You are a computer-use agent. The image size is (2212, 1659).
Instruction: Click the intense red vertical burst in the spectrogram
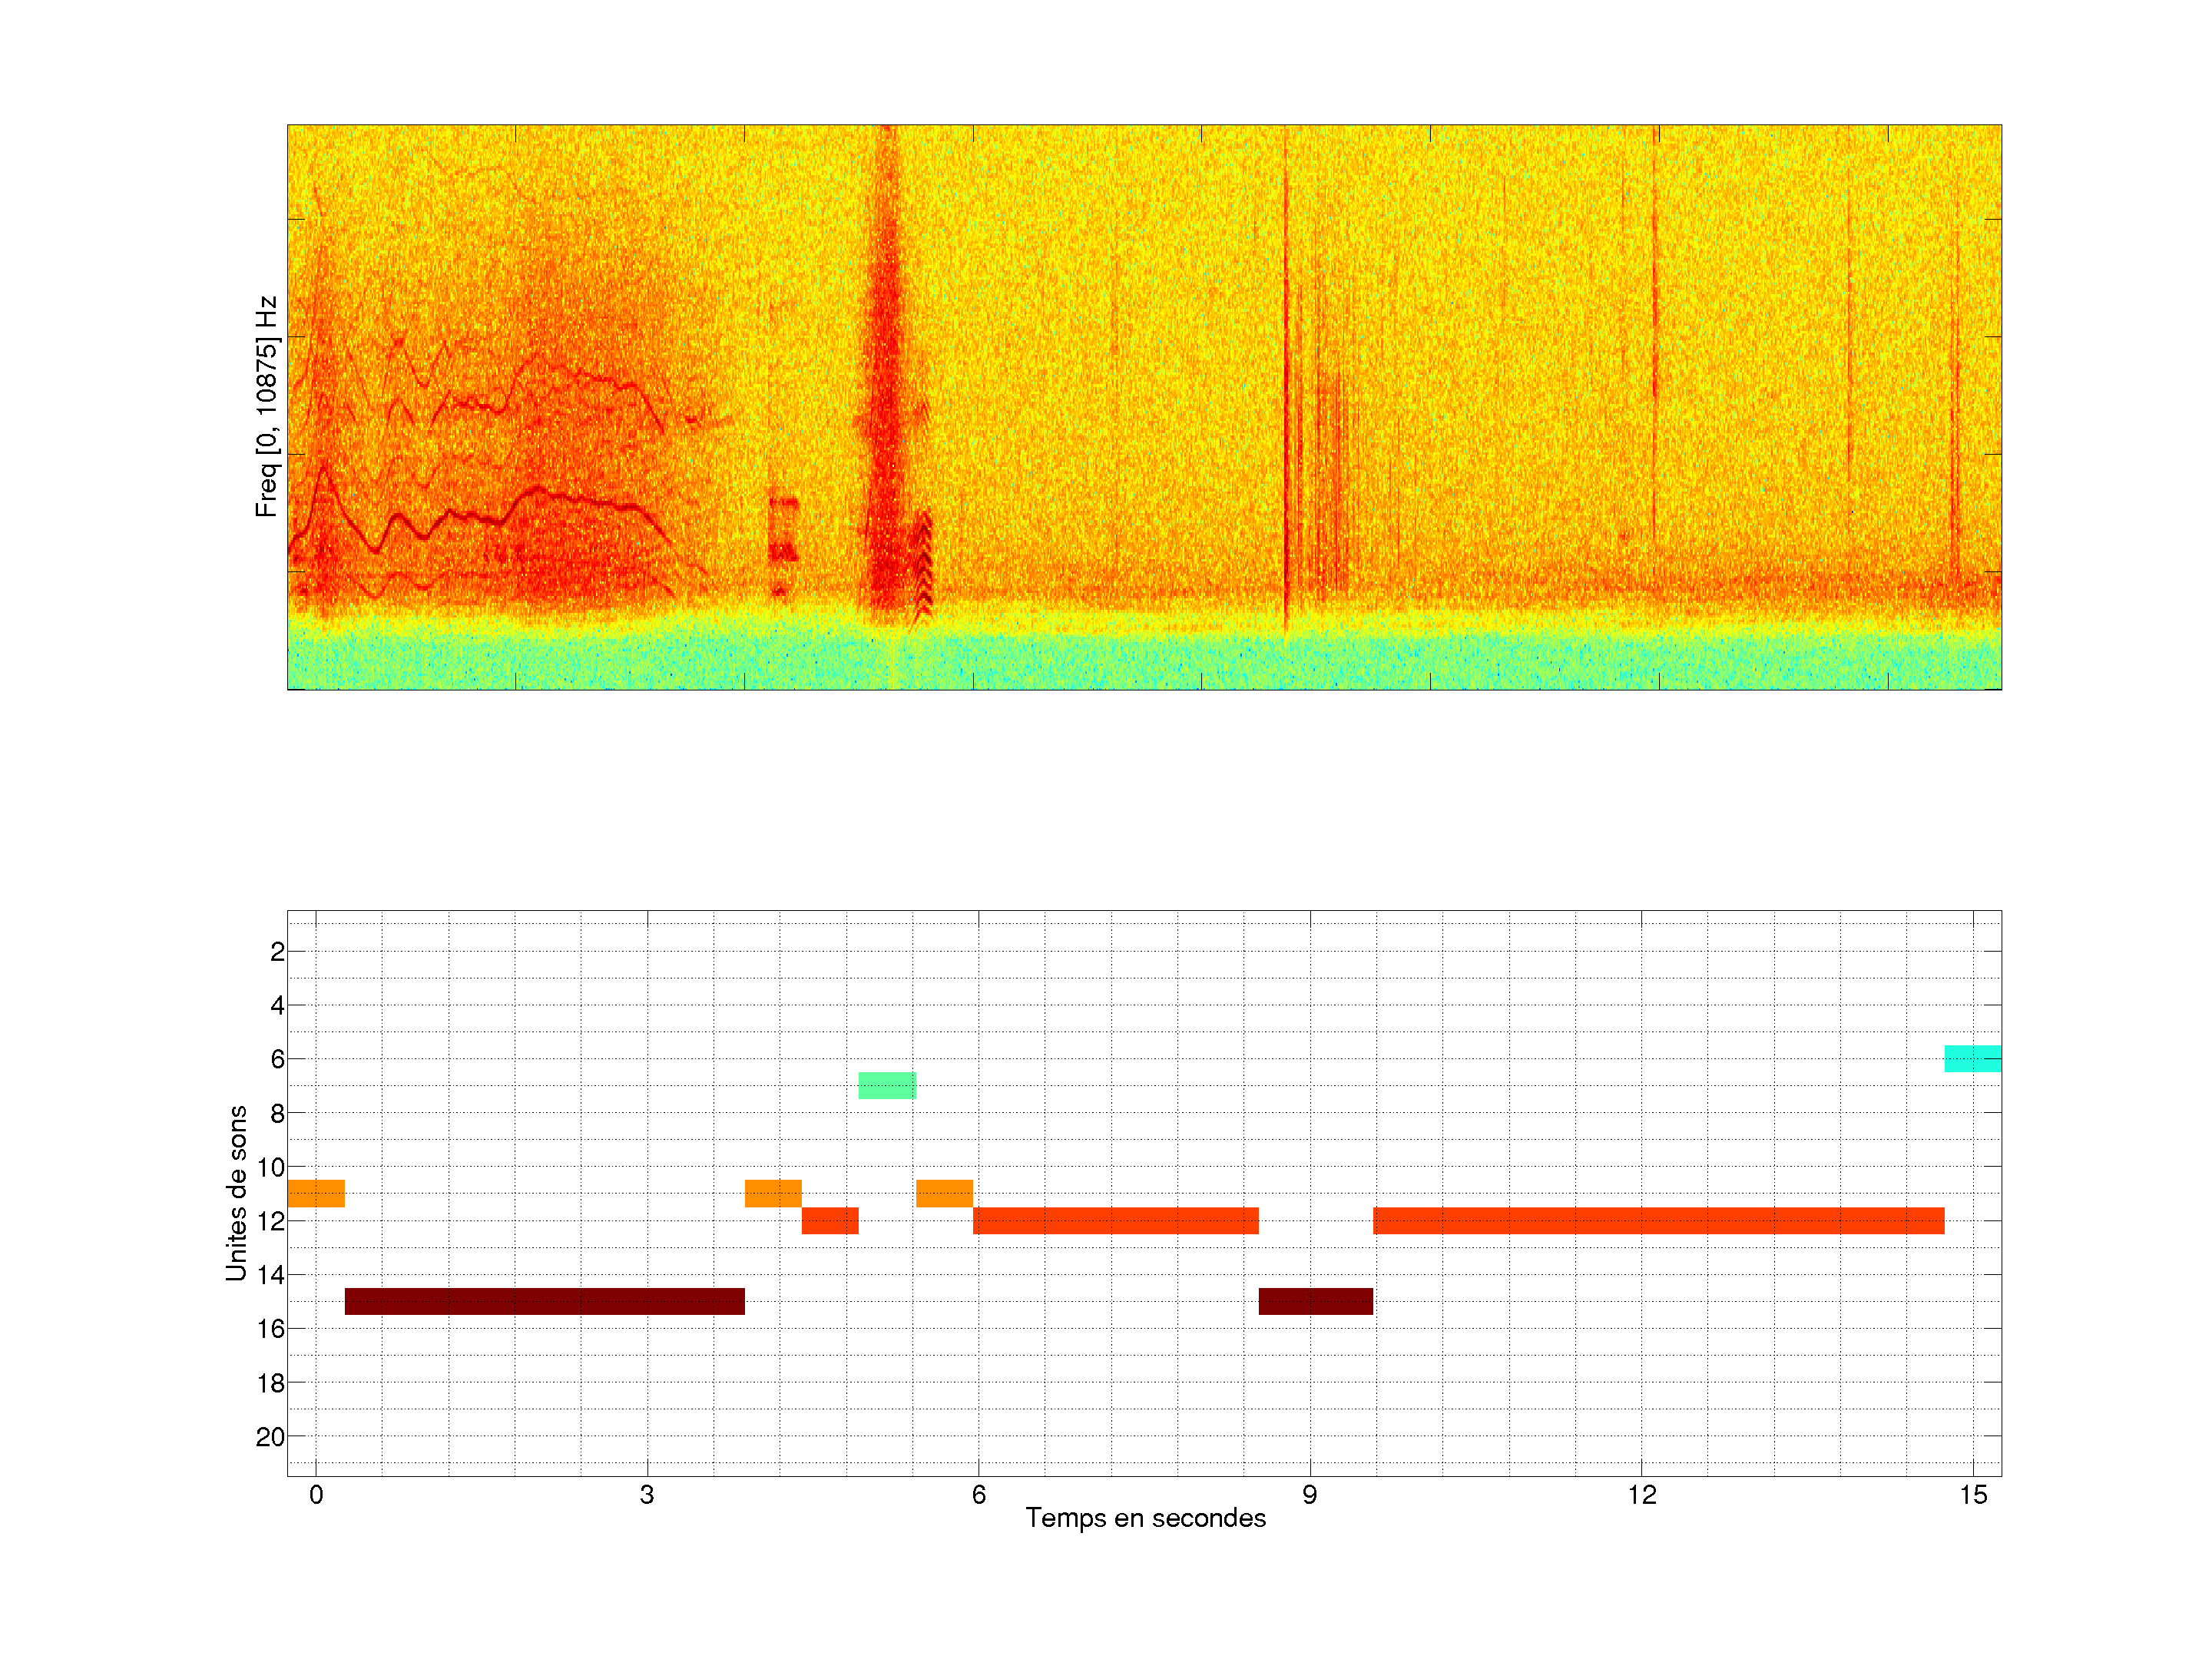(x=884, y=400)
